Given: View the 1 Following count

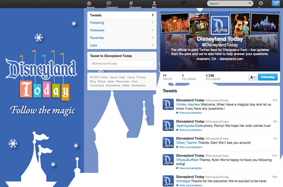Looking at the screenshot, I should 189,77.
